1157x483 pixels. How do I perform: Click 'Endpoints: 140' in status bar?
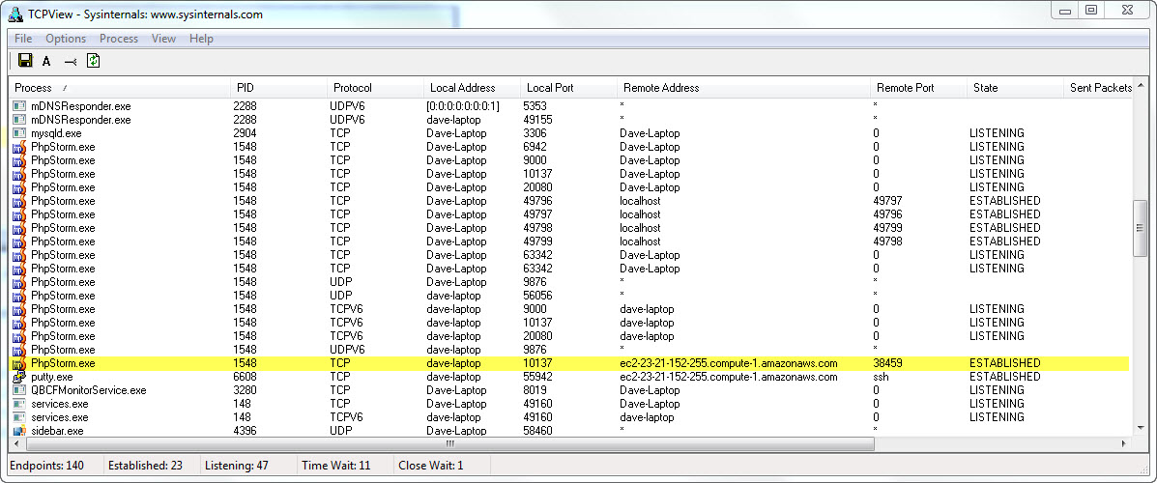(47, 466)
